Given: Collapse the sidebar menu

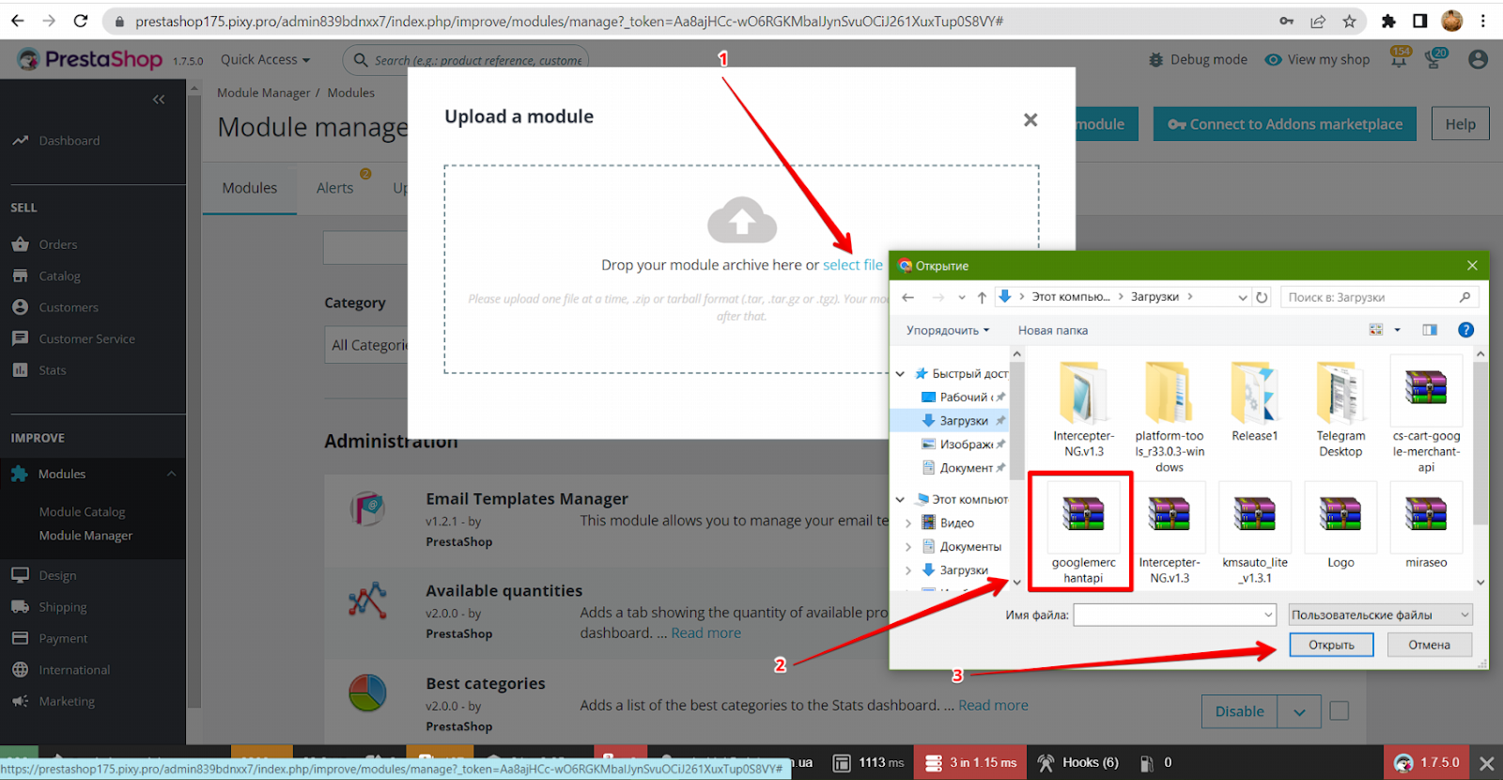Looking at the screenshot, I should pyautogui.click(x=159, y=100).
